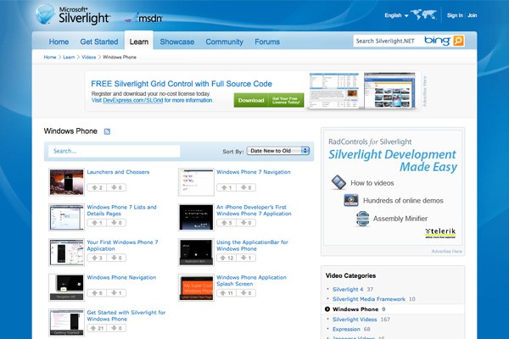Downvote the Launchers and Choosers video
The image size is (509, 339).
pos(116,187)
